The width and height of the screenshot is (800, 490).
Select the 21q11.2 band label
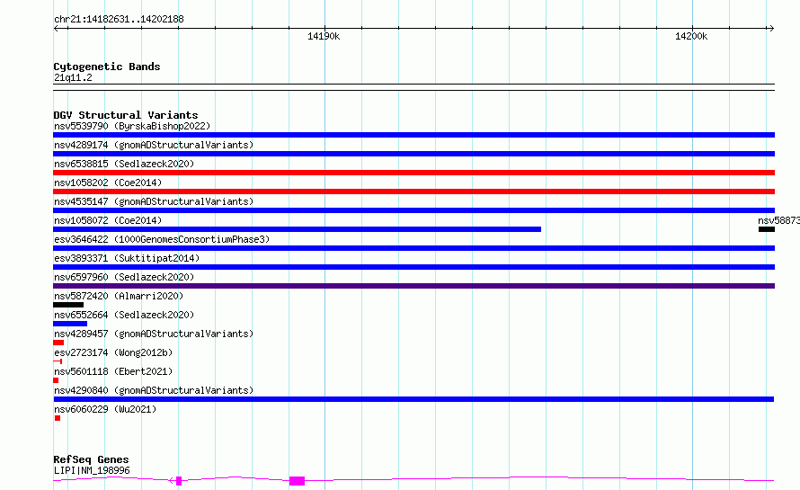[73, 77]
